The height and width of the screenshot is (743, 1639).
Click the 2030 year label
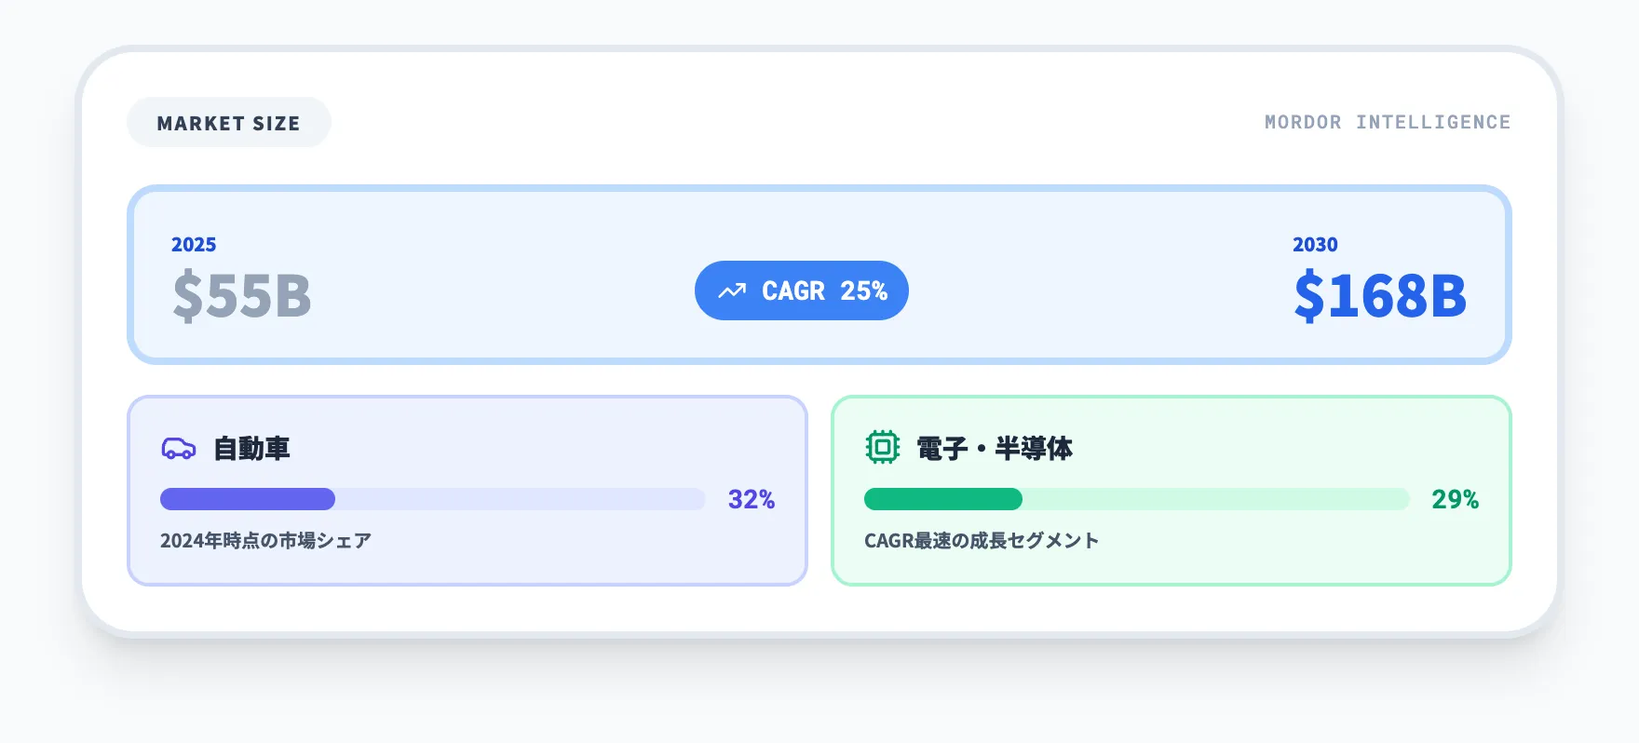[x=1314, y=245]
